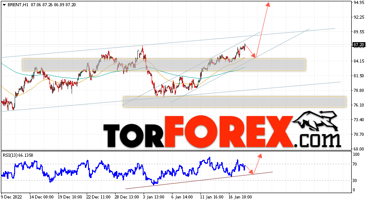The width and height of the screenshot is (369, 202).
Task: Select the 73.40 price axis label
Action: click(359, 119)
